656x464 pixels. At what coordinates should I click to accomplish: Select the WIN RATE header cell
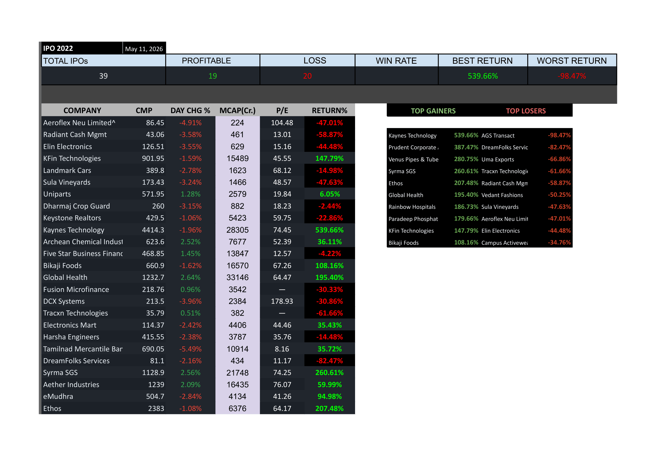tap(396, 61)
